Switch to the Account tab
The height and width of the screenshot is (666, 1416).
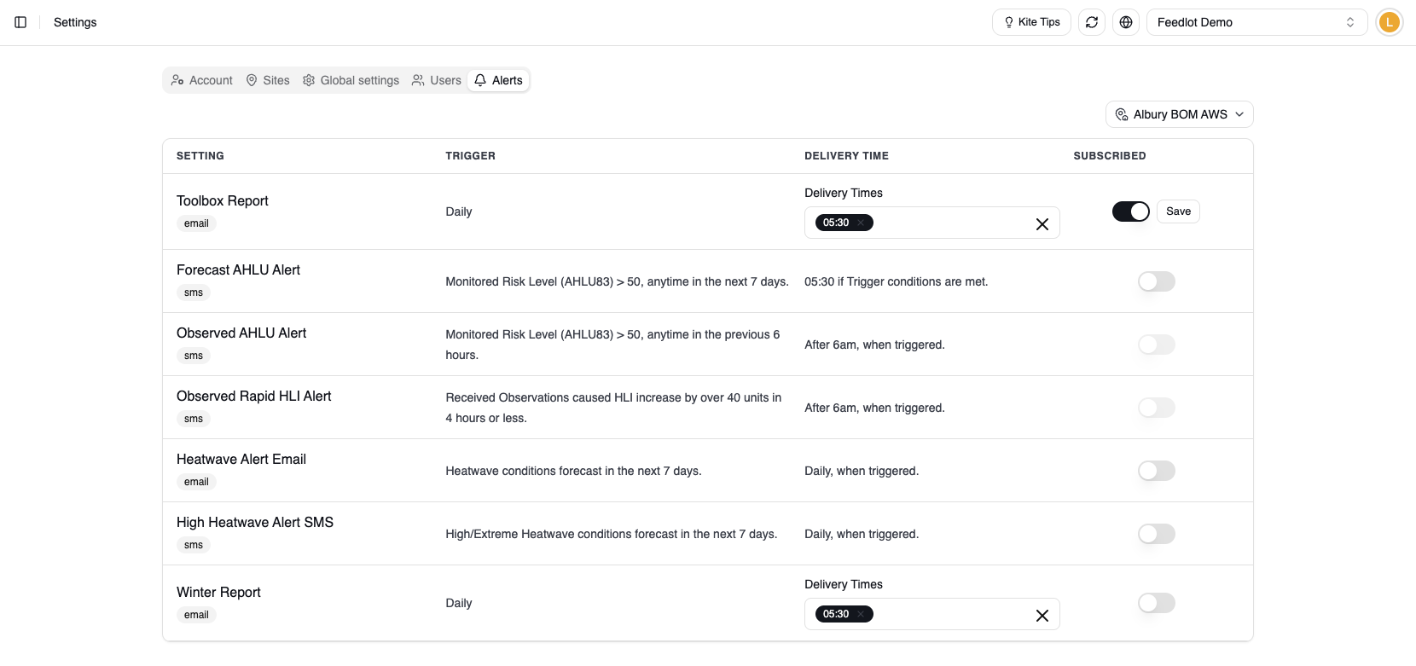201,80
